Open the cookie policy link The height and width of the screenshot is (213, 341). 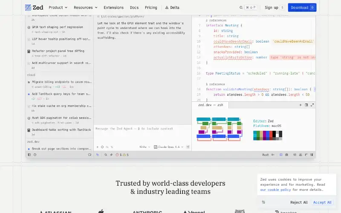coord(275,190)
